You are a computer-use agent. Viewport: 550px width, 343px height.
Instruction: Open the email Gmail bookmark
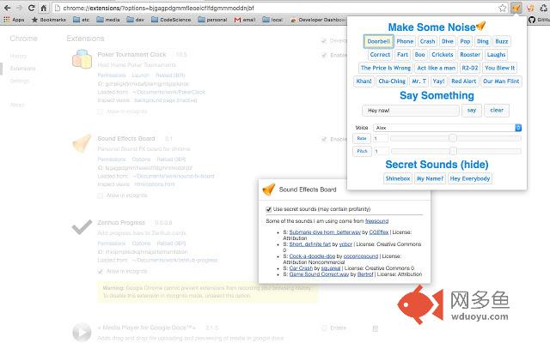pos(245,20)
